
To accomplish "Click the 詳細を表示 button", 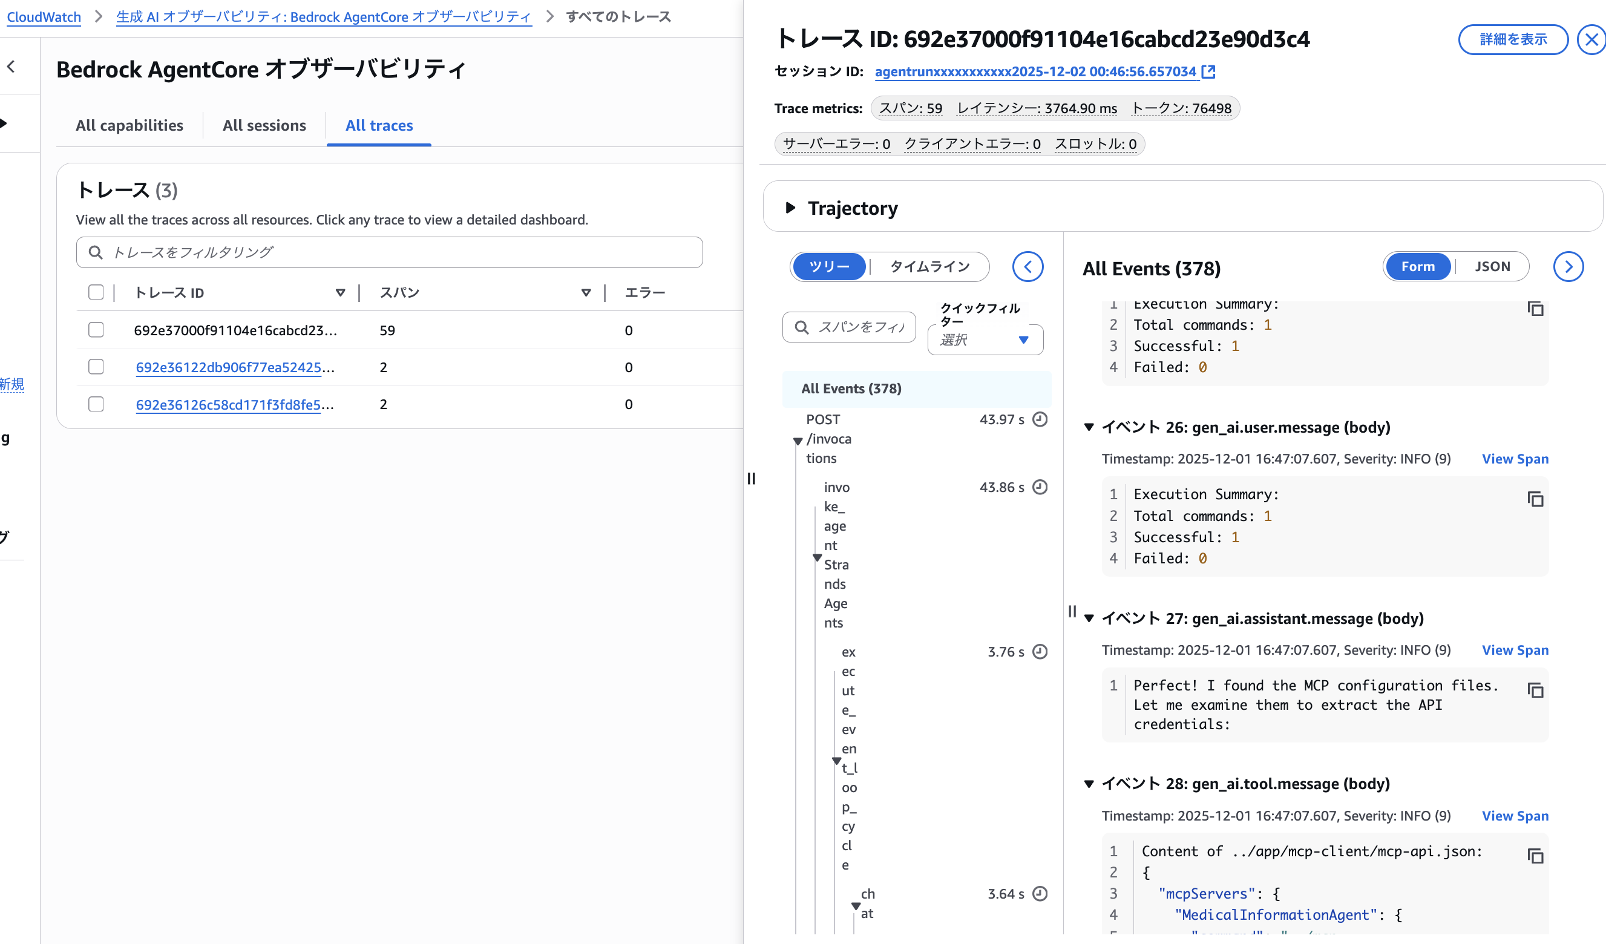I will pyautogui.click(x=1512, y=39).
